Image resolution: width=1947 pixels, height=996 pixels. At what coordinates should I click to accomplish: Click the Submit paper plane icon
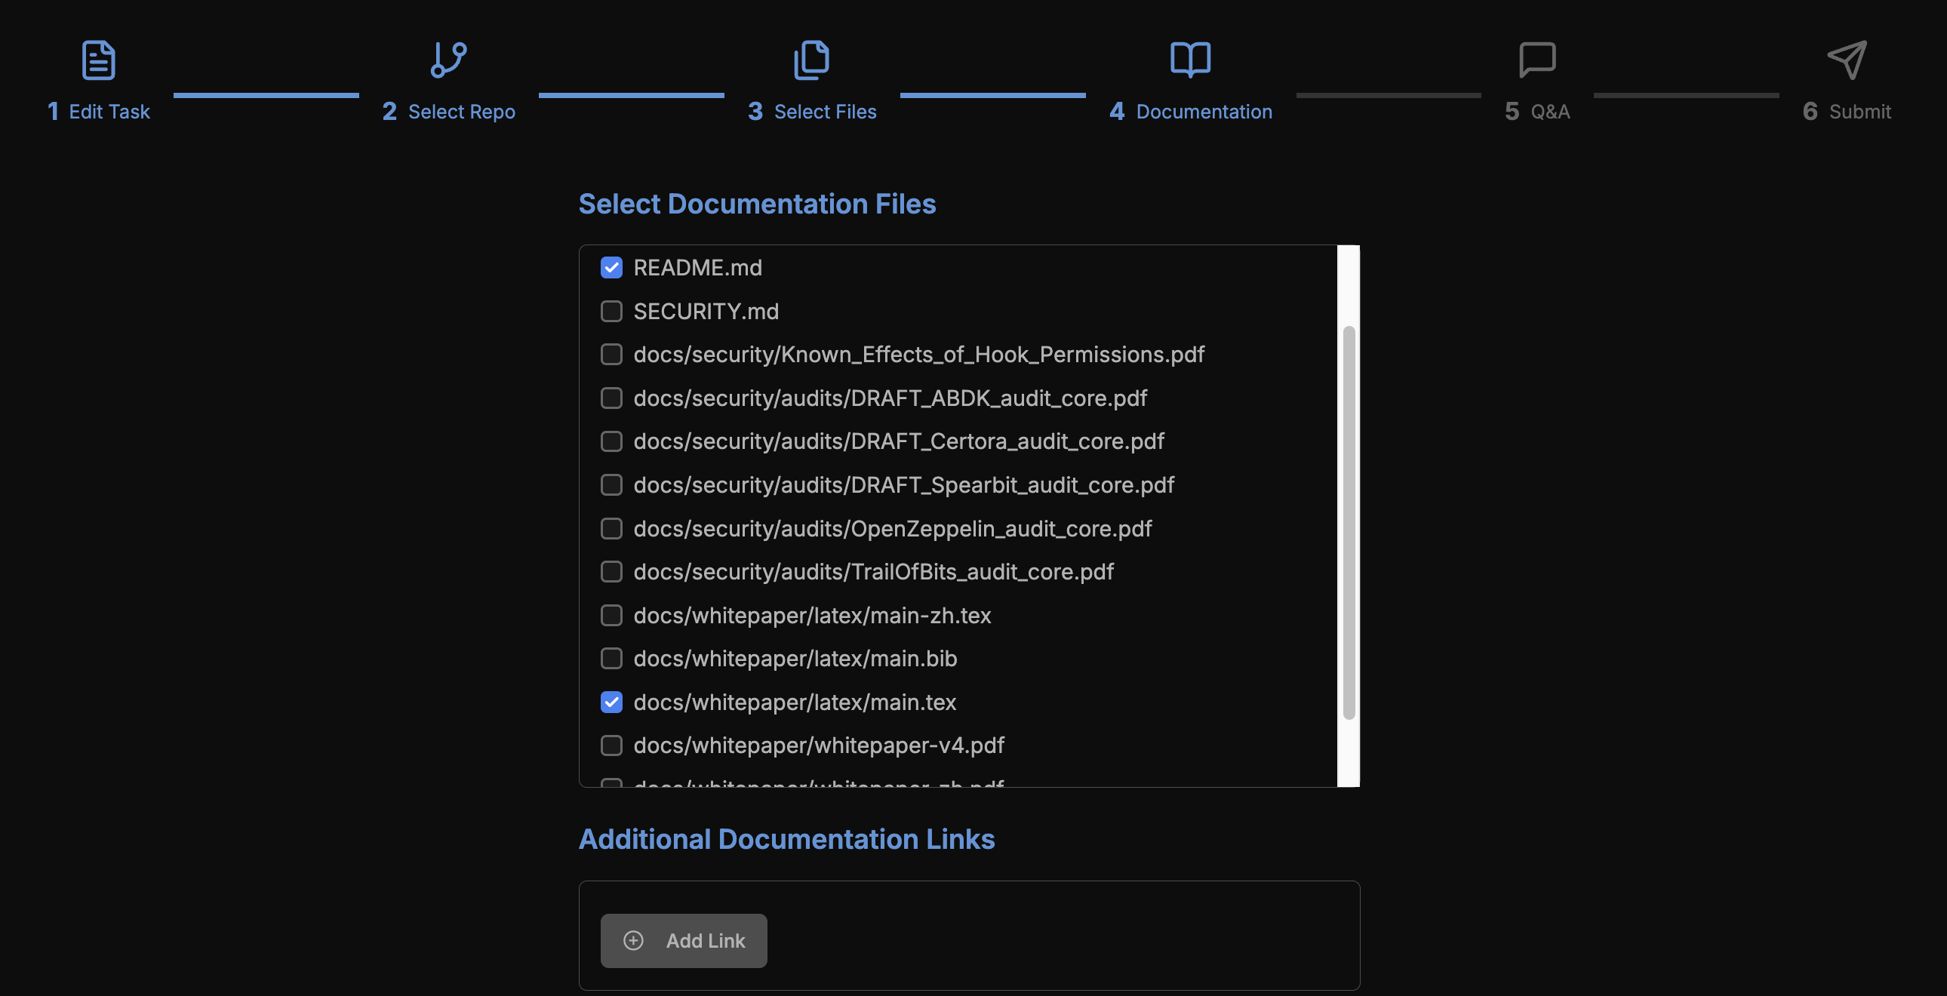[x=1846, y=60]
